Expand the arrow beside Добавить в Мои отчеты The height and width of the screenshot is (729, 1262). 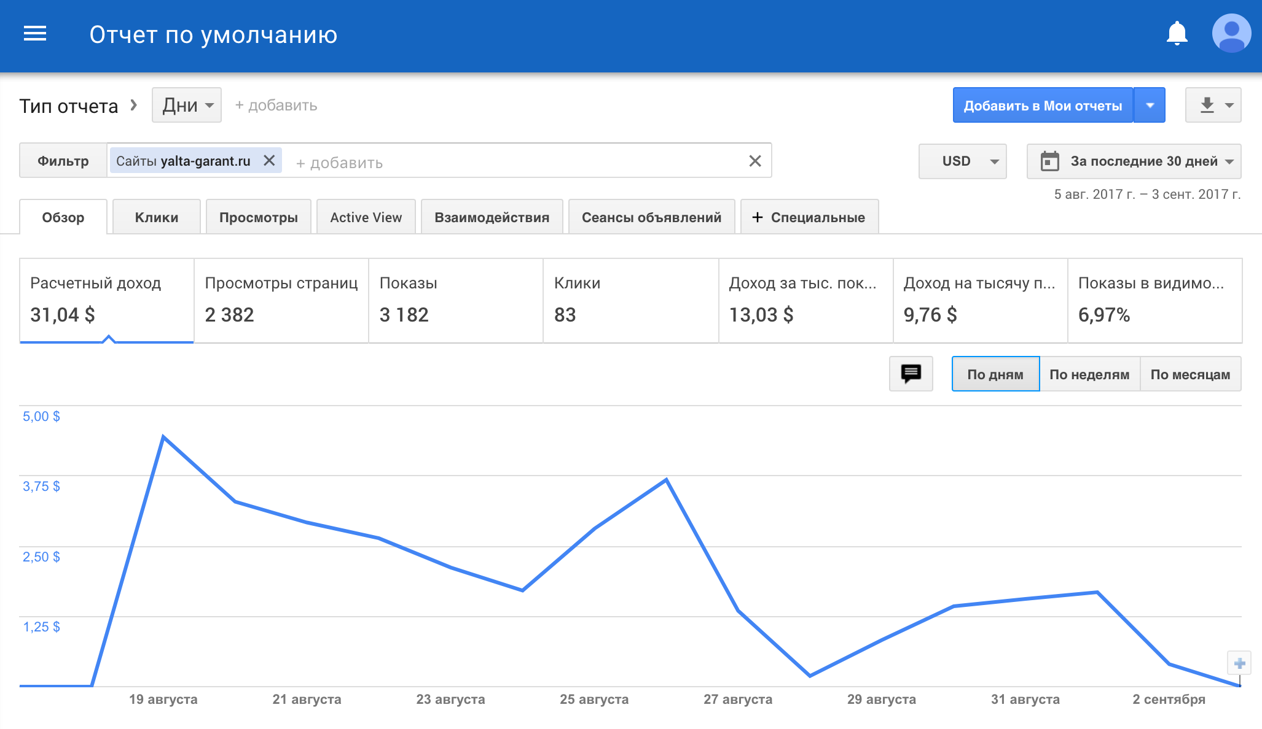pyautogui.click(x=1150, y=105)
